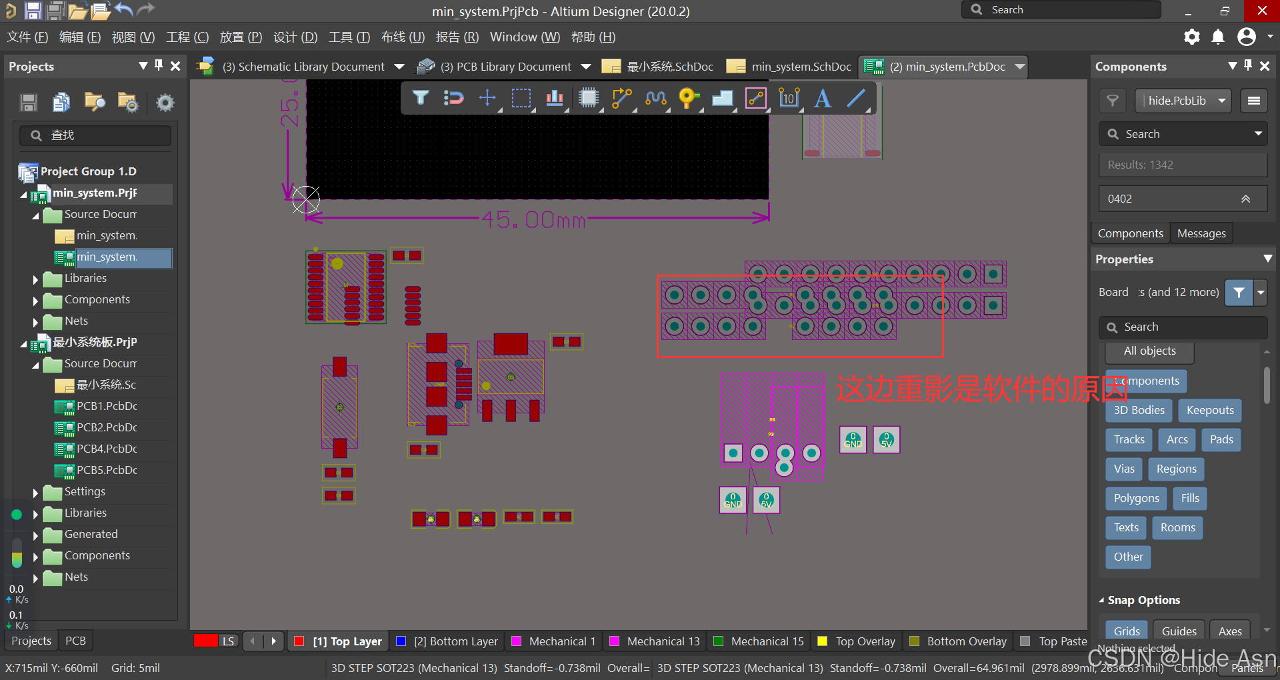Image resolution: width=1280 pixels, height=680 pixels.
Task: Open the 放置 (P) menu
Action: tap(241, 37)
